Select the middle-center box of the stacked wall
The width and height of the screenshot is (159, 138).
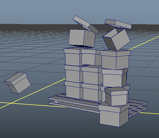92,75
